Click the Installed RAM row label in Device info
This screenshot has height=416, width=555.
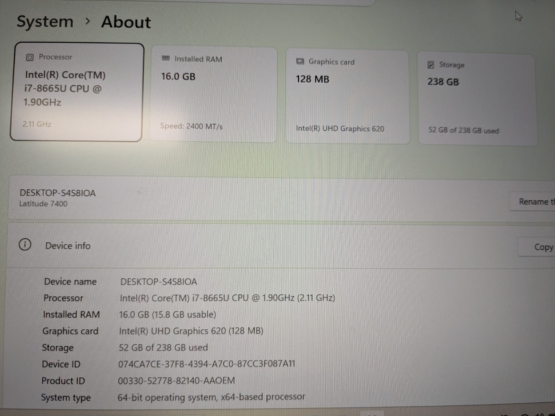pos(71,314)
